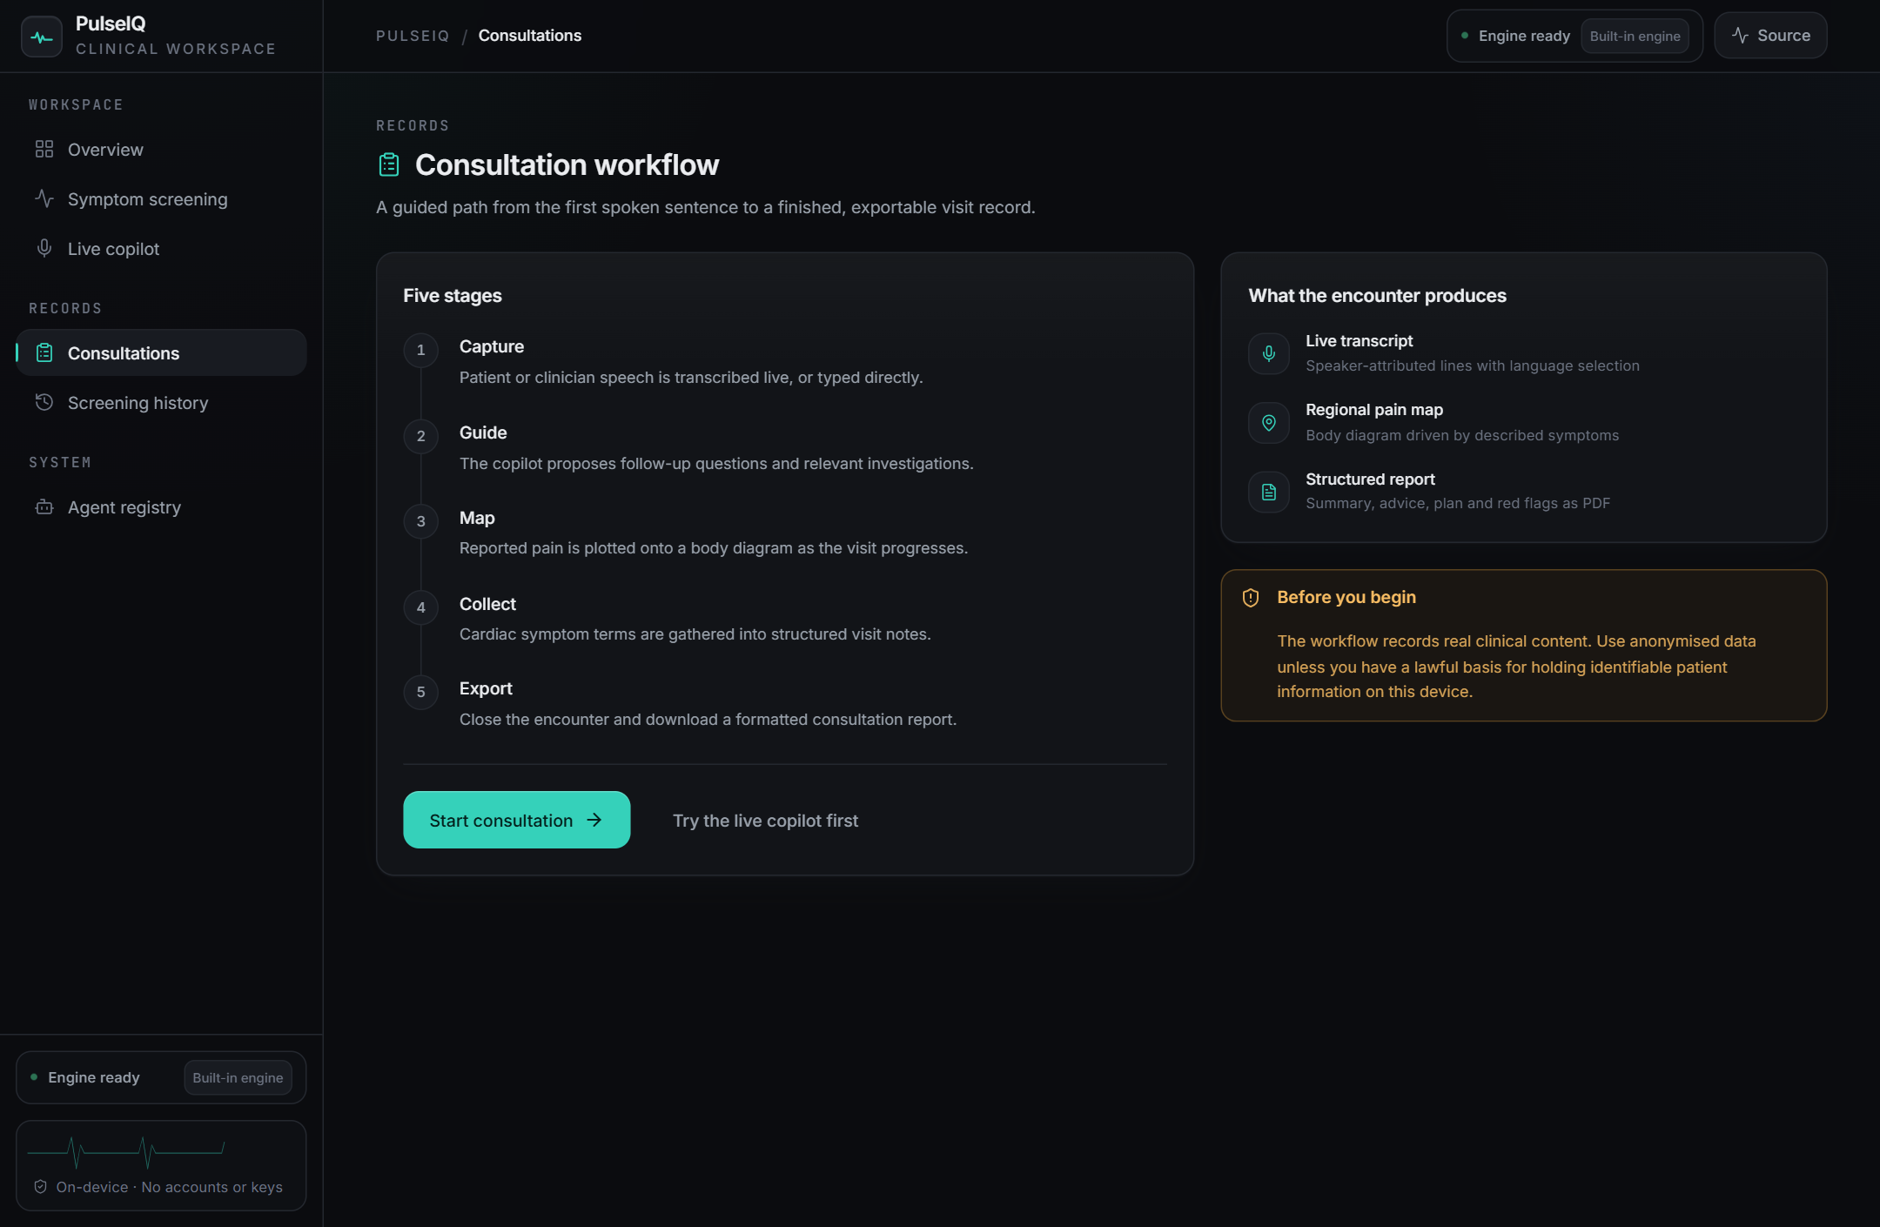Open Live copilot from sidebar
Image resolution: width=1880 pixels, height=1227 pixels.
coord(161,249)
